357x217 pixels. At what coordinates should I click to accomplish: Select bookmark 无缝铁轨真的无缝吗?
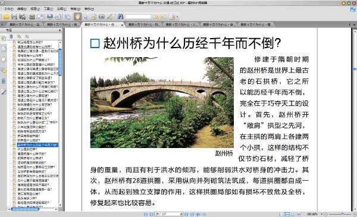32,109
